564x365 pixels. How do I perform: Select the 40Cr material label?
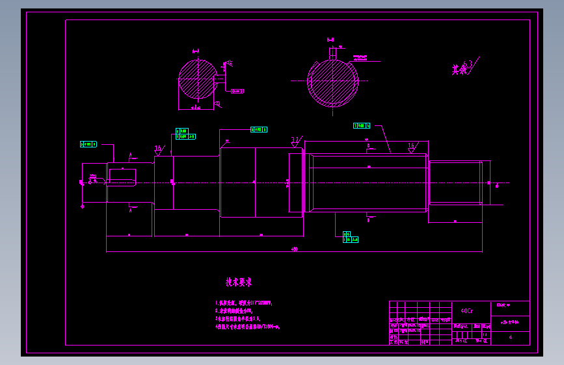(x=467, y=310)
